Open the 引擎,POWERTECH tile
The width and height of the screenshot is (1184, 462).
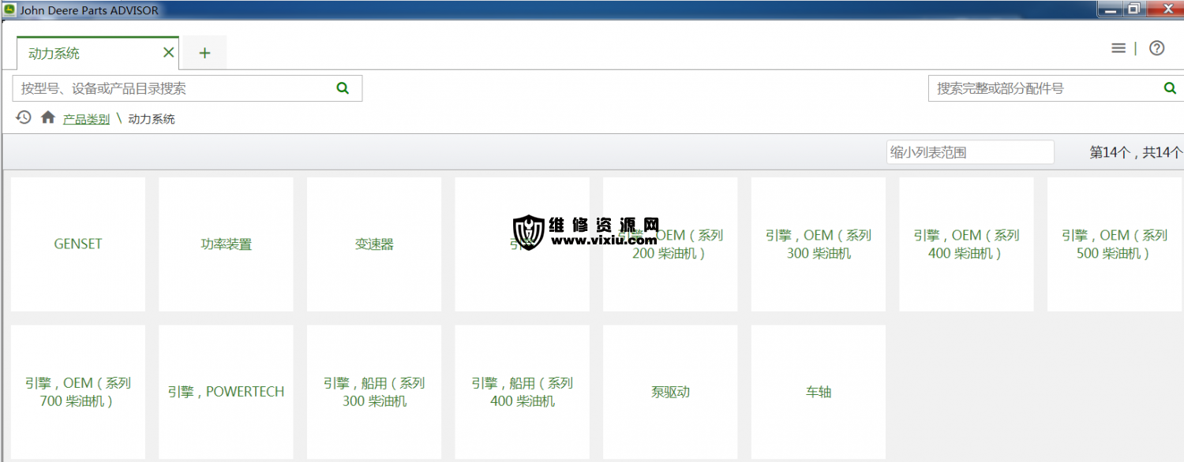(226, 392)
